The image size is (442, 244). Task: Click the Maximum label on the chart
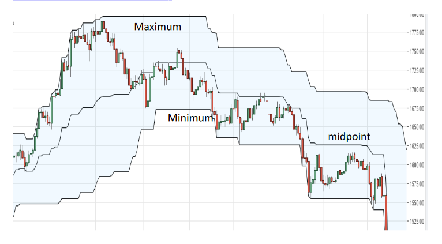(158, 27)
